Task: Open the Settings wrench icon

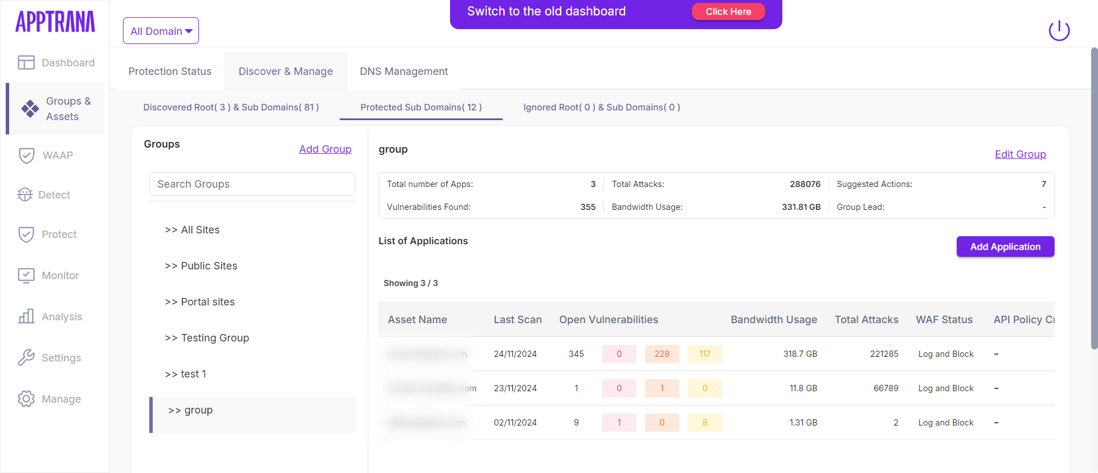Action: [x=26, y=357]
